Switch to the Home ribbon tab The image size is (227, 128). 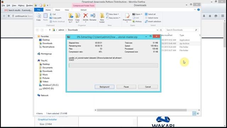pyautogui.click(x=48, y=10)
